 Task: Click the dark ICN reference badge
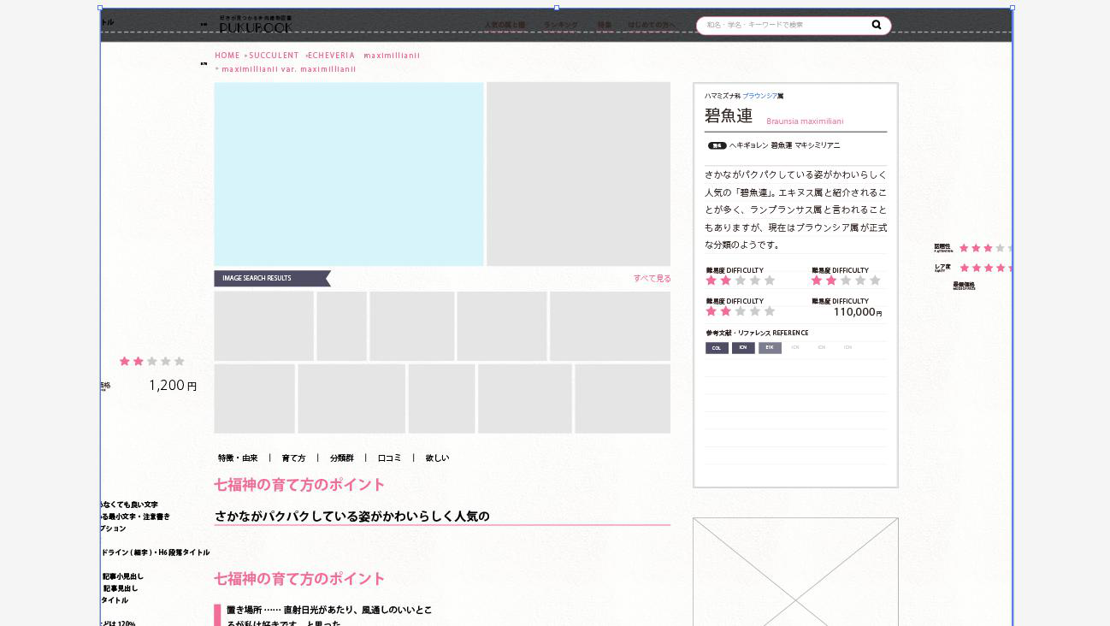pyautogui.click(x=743, y=348)
